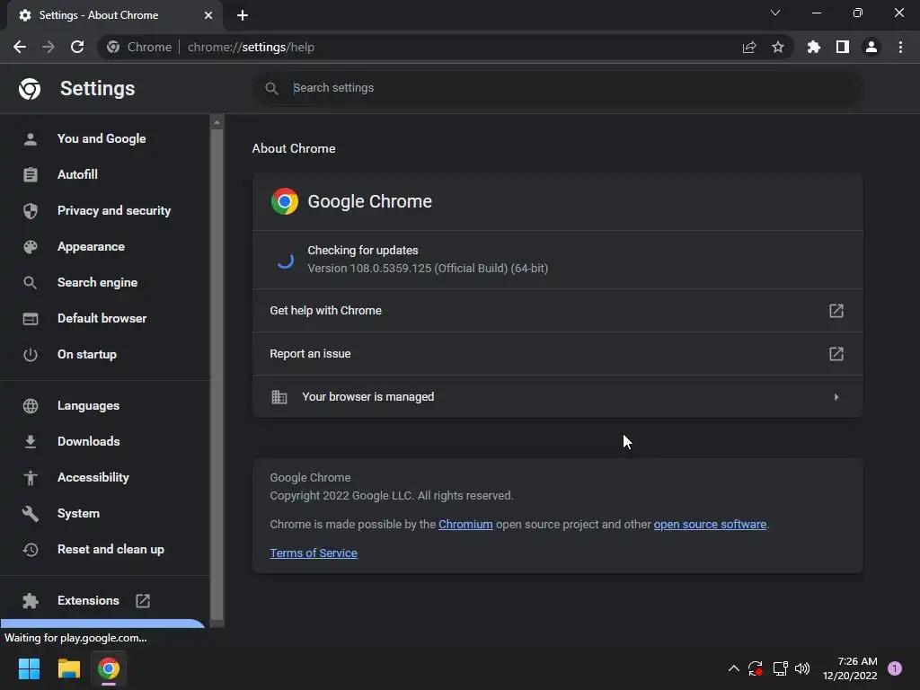The image size is (920, 690).
Task: Open the Windows Start menu
Action: pyautogui.click(x=29, y=668)
